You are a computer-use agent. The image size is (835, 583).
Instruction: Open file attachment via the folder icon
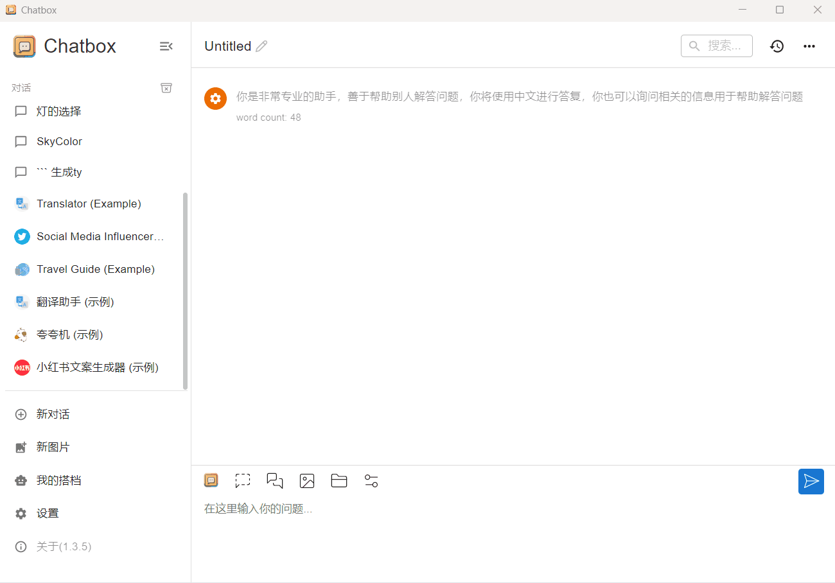339,480
